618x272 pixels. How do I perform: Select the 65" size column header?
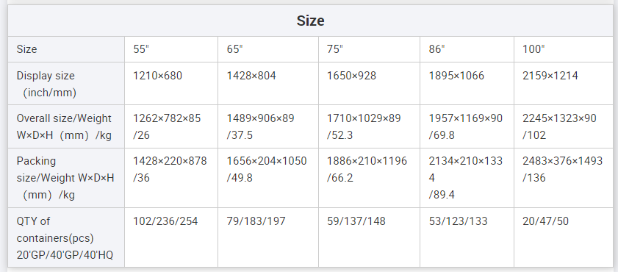[x=268, y=49]
